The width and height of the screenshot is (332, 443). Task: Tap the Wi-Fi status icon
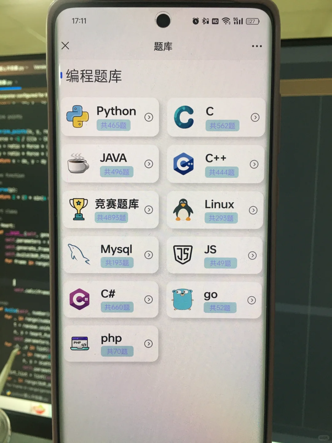[x=226, y=21]
